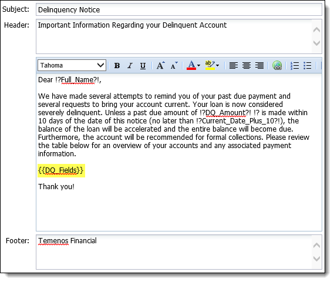
Task: Open the font color dropdown arrow
Action: pos(199,65)
